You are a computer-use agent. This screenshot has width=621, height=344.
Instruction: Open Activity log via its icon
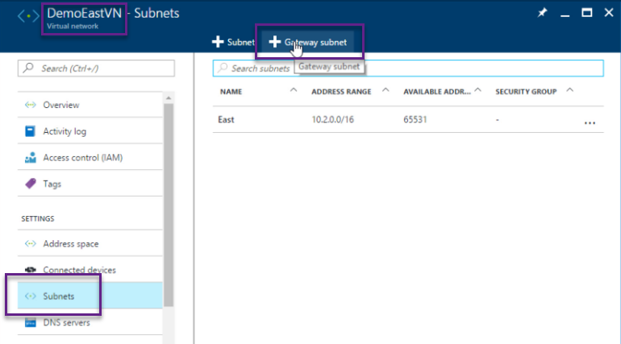(x=30, y=131)
